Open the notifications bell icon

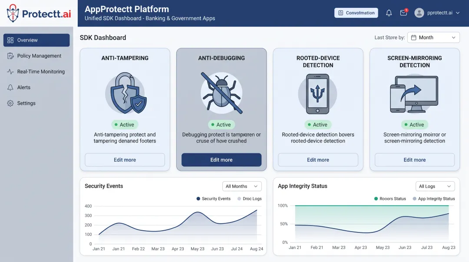389,13
